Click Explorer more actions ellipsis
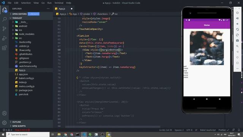The width and height of the screenshot is (243, 137). (48, 9)
